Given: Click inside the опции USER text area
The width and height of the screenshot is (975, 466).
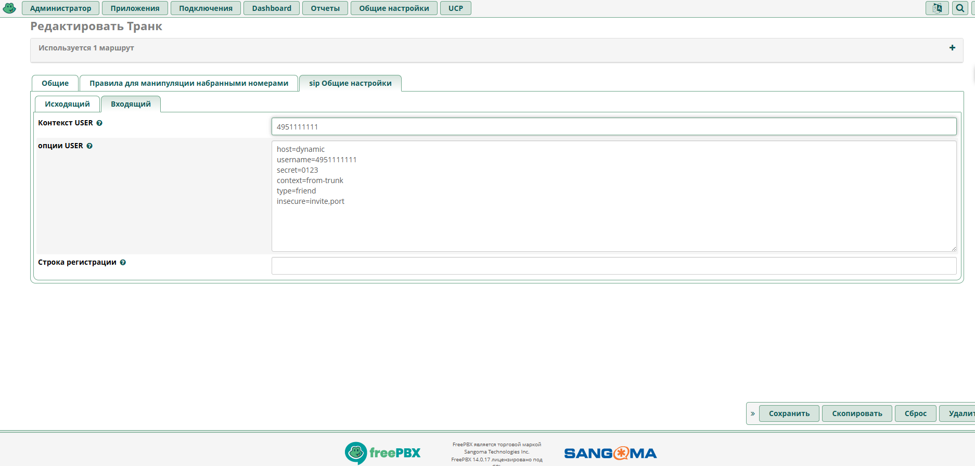Looking at the screenshot, I should click(x=613, y=224).
